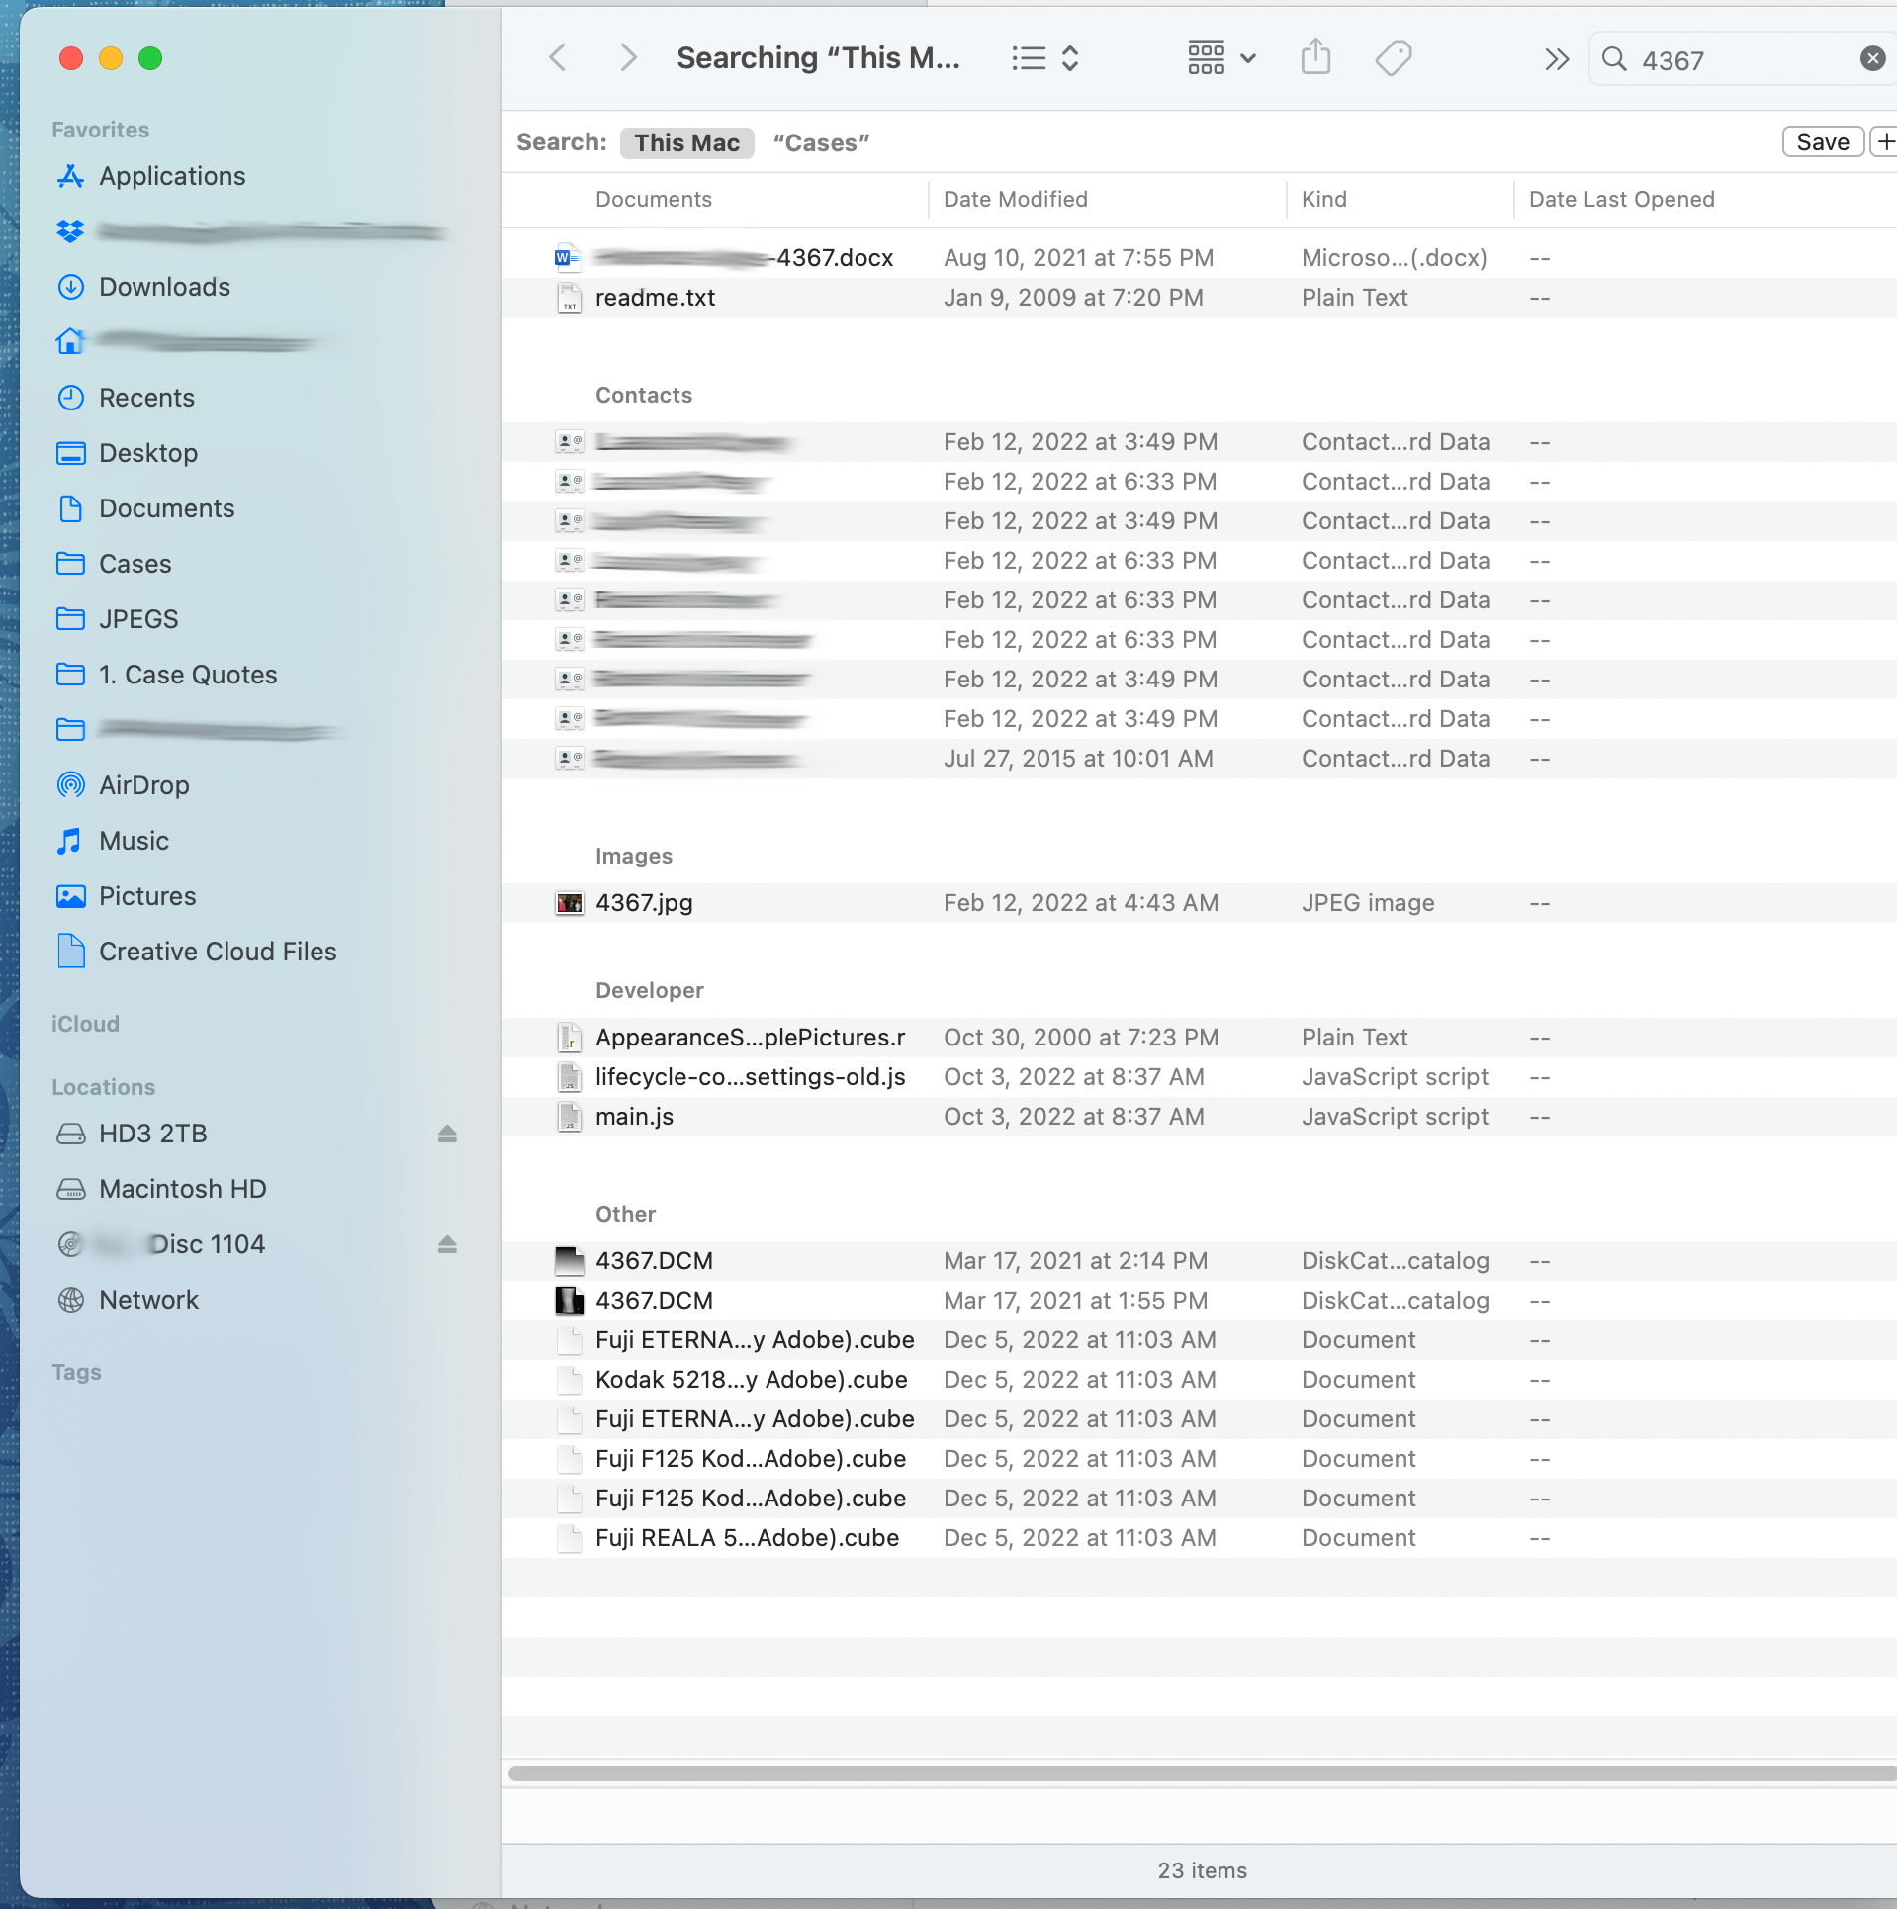Click the green zoom window button

coord(150,58)
